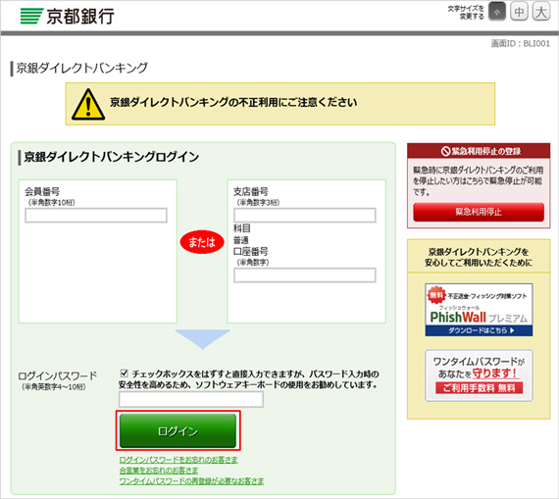This screenshot has height=499, width=559.
Task: Click the green ログイン button
Action: 178,430
